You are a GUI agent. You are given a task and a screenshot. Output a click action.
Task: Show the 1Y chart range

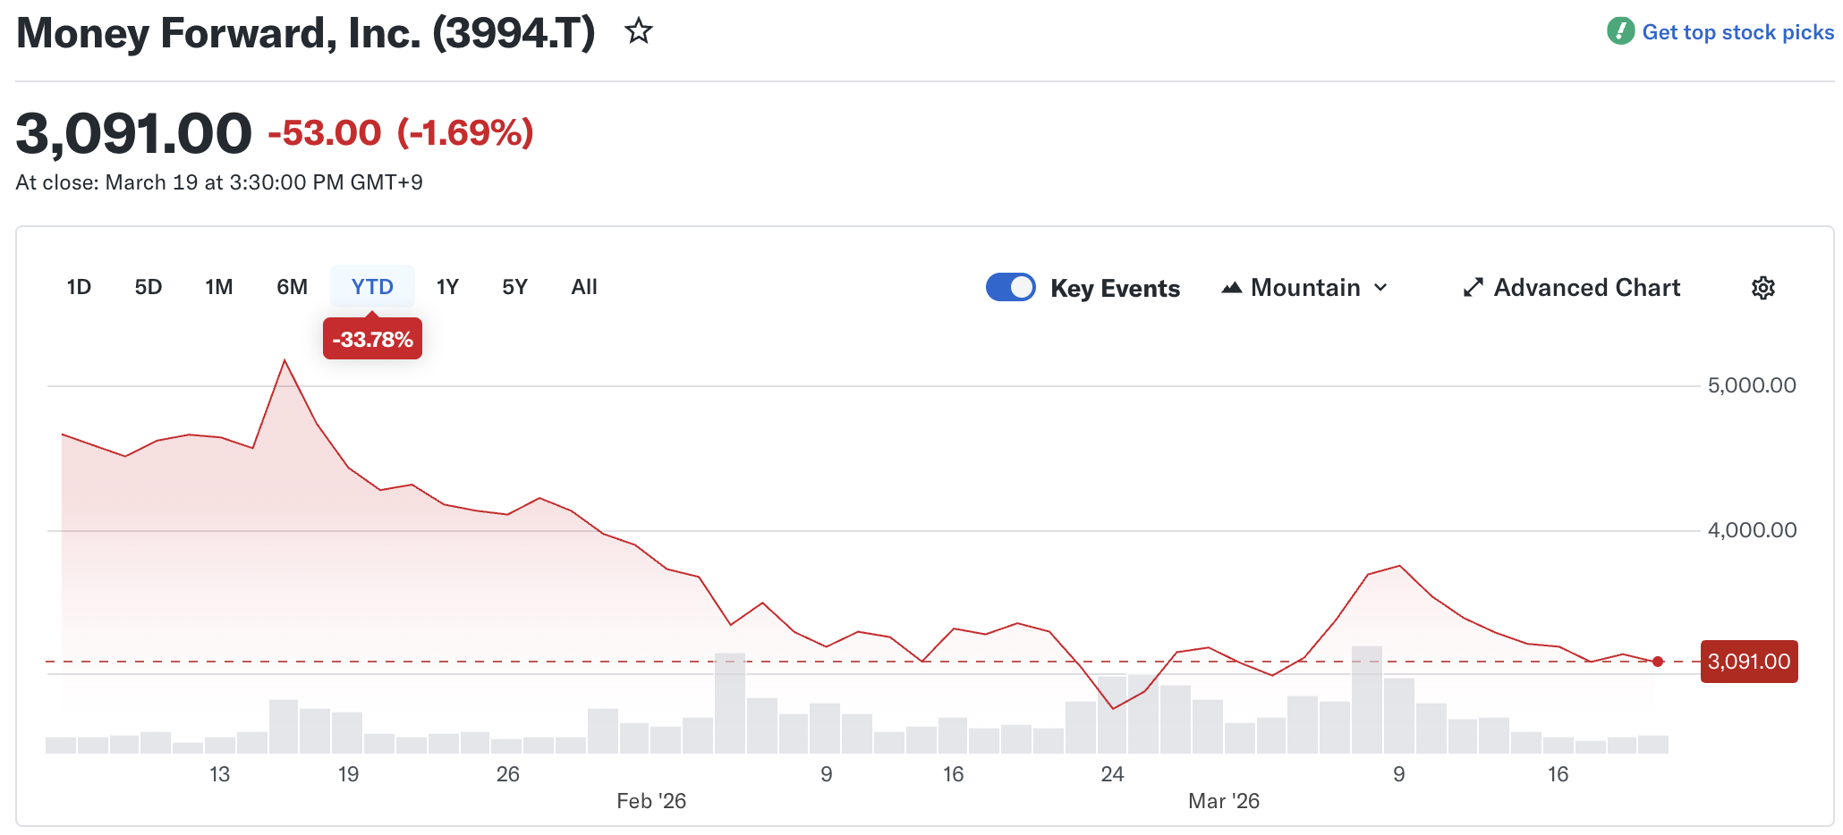pyautogui.click(x=447, y=287)
